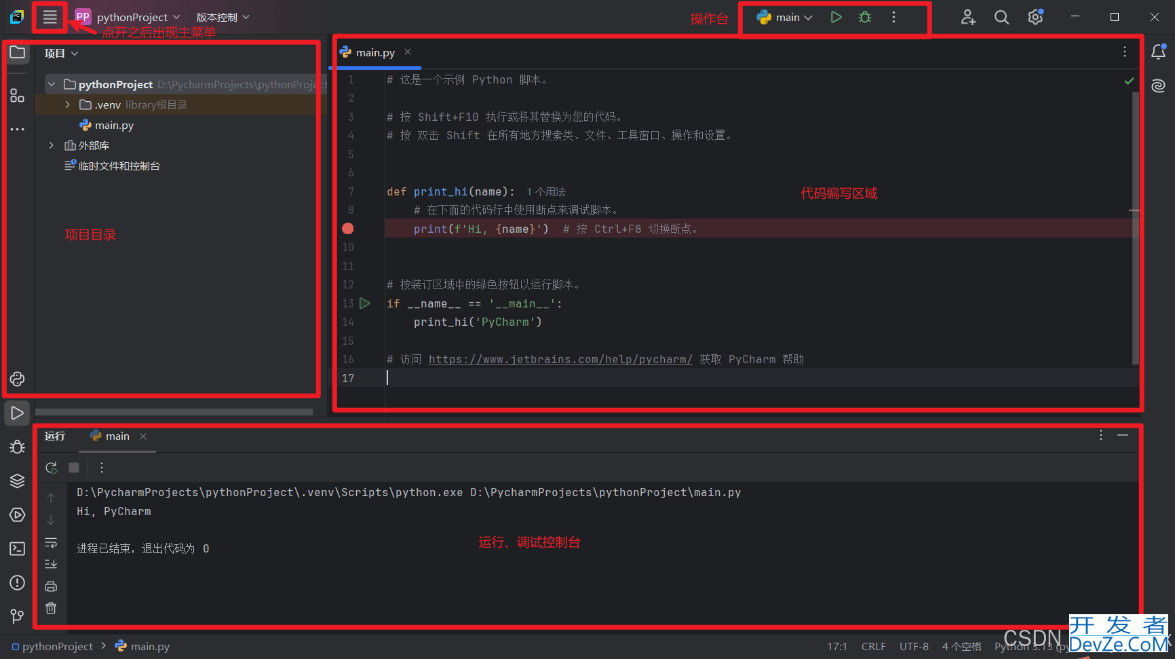Open the Project tool window folder icon
Viewport: 1175px width, 659px height.
pyautogui.click(x=18, y=52)
